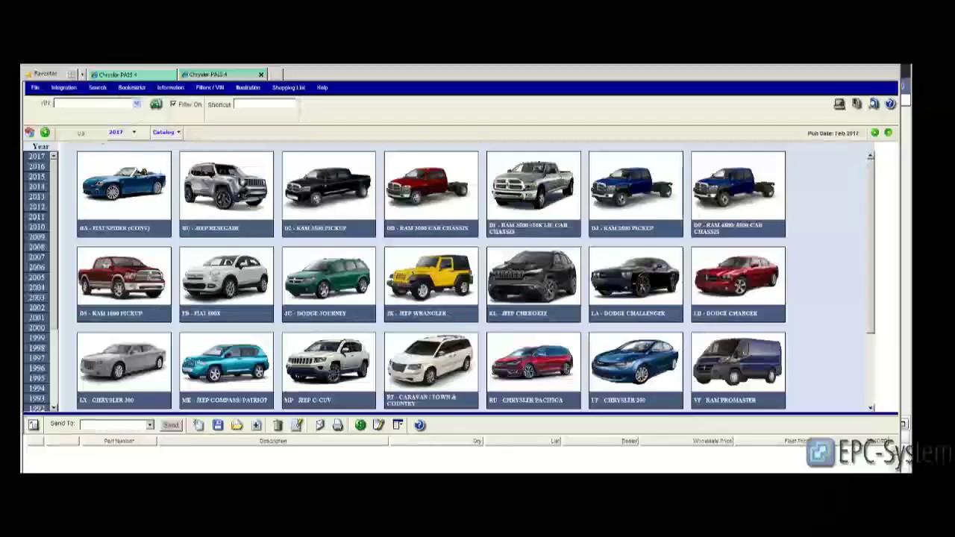Image resolution: width=955 pixels, height=537 pixels.
Task: Open the Illustration menu
Action: tap(248, 88)
